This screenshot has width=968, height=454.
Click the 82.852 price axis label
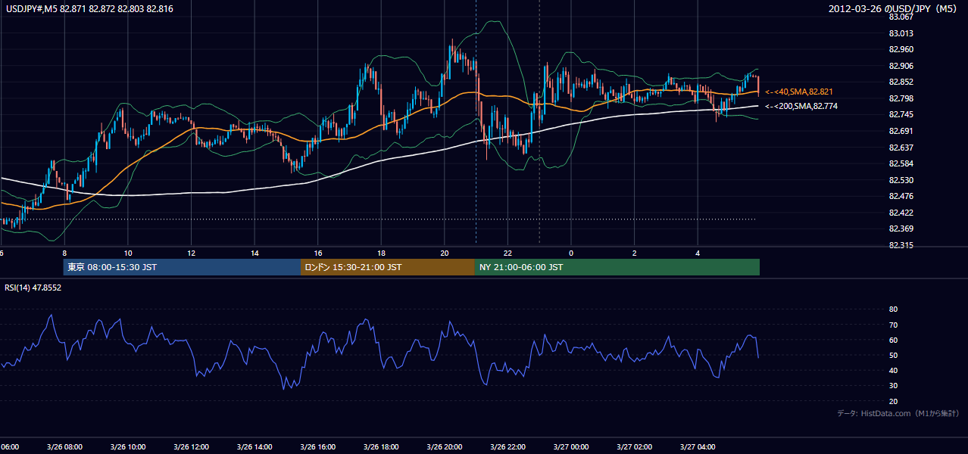click(900, 82)
